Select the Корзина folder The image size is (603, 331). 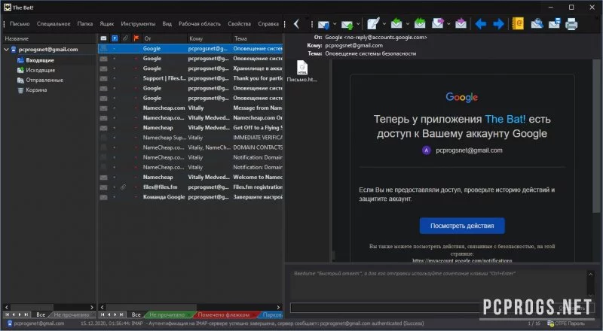click(x=36, y=90)
